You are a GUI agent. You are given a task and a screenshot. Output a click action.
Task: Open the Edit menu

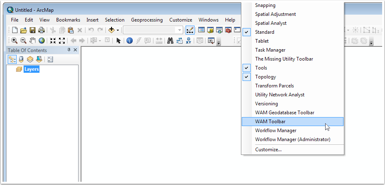coord(29,20)
